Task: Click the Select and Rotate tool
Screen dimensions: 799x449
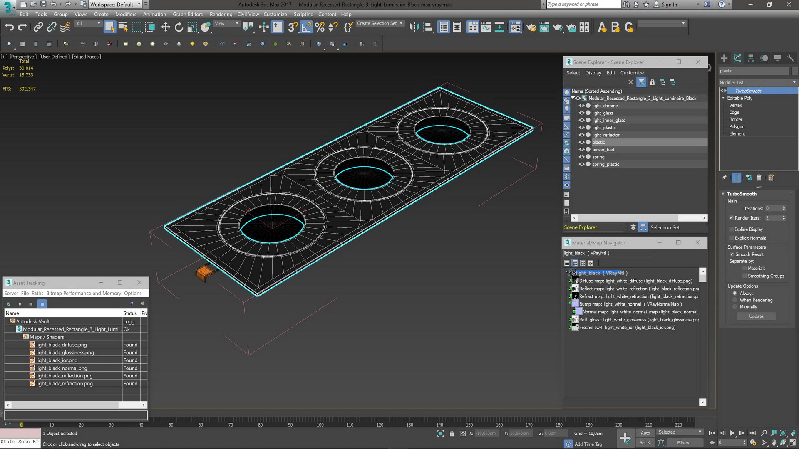Action: click(x=179, y=27)
